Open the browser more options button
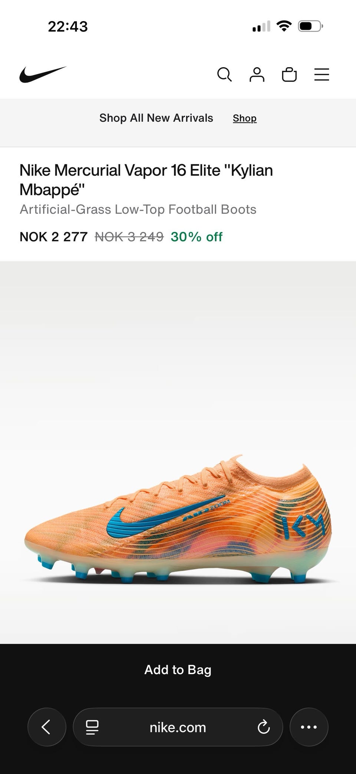Screen dimensions: 356x774 pyautogui.click(x=309, y=727)
